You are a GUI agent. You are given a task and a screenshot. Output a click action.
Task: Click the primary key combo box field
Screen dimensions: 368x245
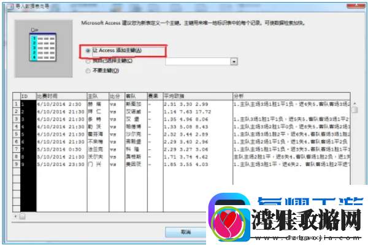click(x=198, y=61)
